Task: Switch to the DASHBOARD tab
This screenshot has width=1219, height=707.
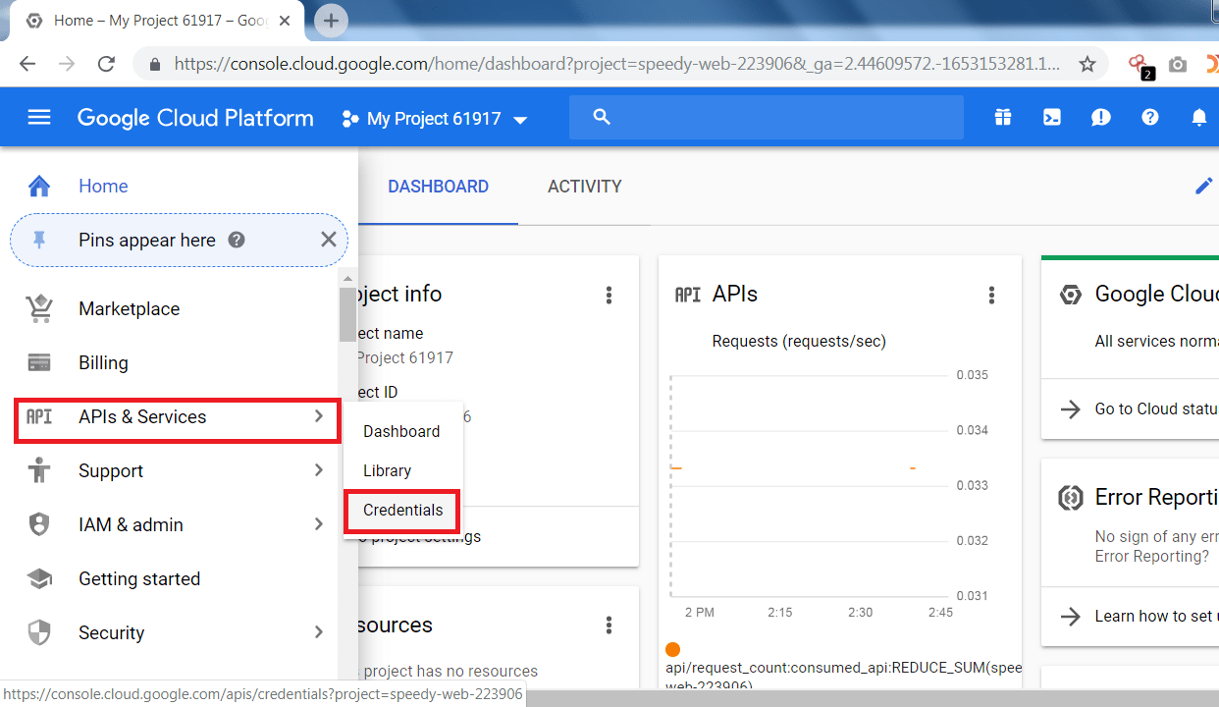Action: pyautogui.click(x=438, y=187)
